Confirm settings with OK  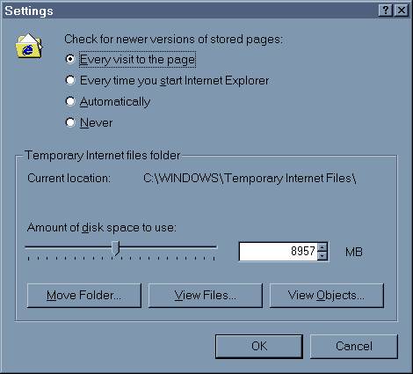tap(259, 347)
